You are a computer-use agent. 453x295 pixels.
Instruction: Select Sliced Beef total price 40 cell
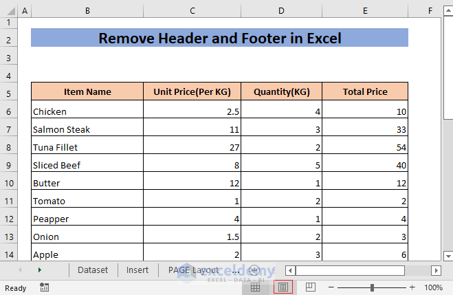point(365,163)
